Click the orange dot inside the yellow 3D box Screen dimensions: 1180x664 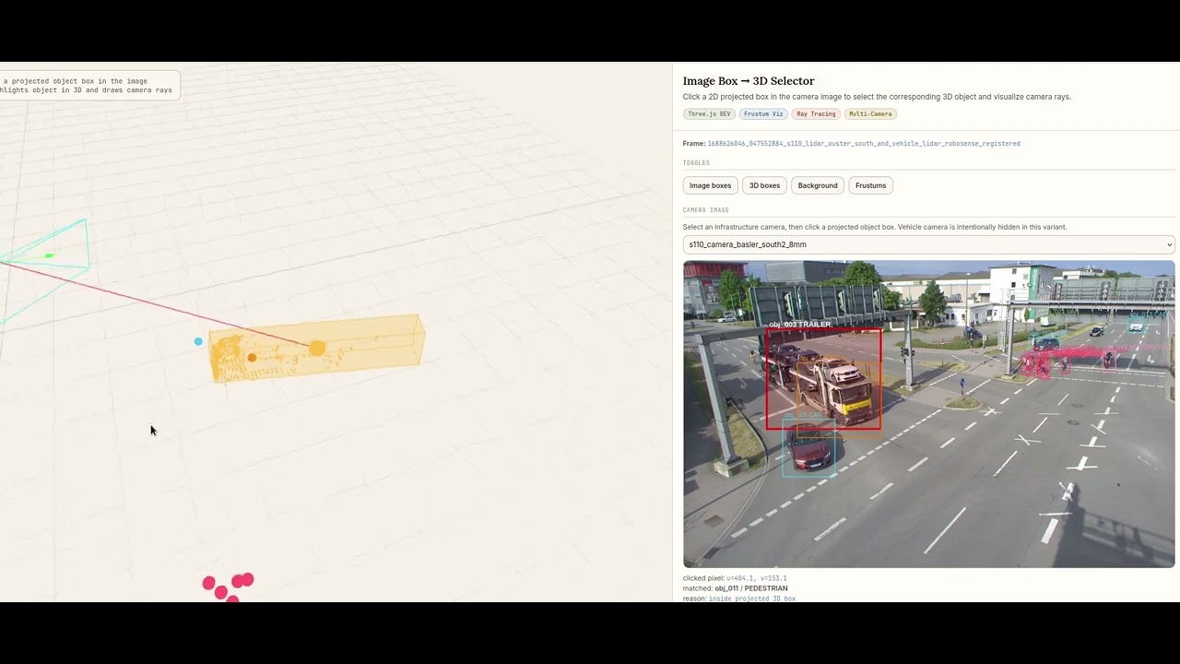tap(252, 358)
